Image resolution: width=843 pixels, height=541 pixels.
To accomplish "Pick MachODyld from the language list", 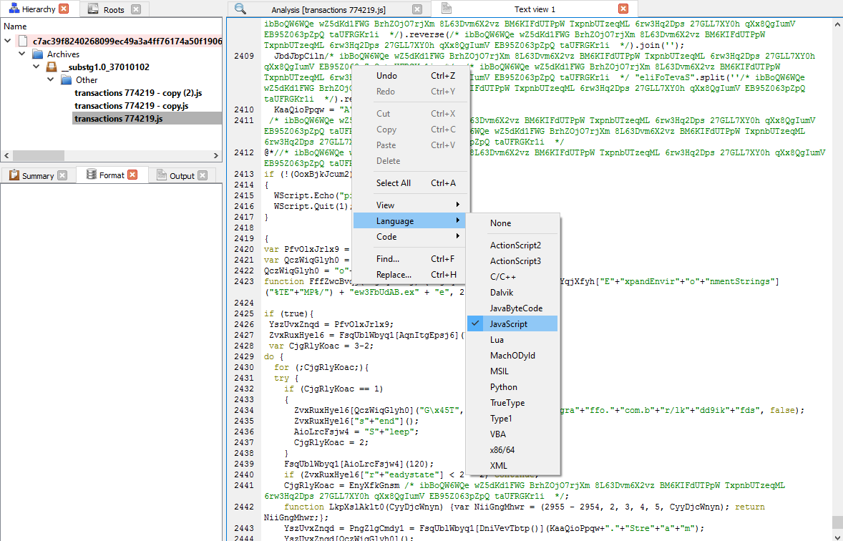I will click(x=512, y=356).
